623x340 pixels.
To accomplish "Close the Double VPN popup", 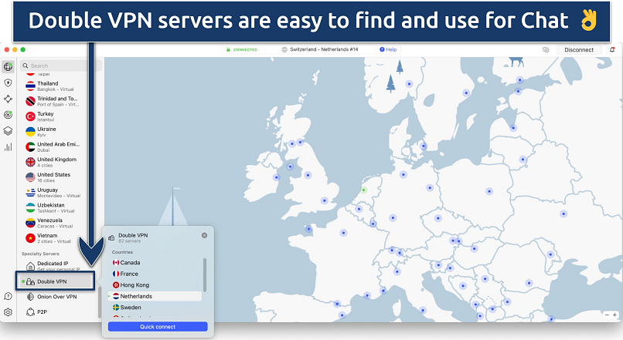I will pyautogui.click(x=204, y=235).
